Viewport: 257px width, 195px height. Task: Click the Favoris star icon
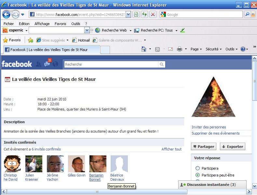click(6, 40)
